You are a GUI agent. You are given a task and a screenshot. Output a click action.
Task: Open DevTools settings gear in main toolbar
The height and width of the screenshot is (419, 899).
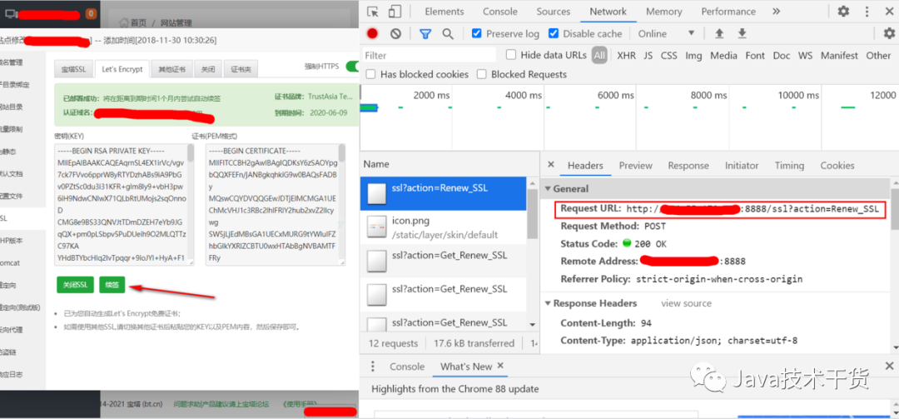pyautogui.click(x=843, y=12)
